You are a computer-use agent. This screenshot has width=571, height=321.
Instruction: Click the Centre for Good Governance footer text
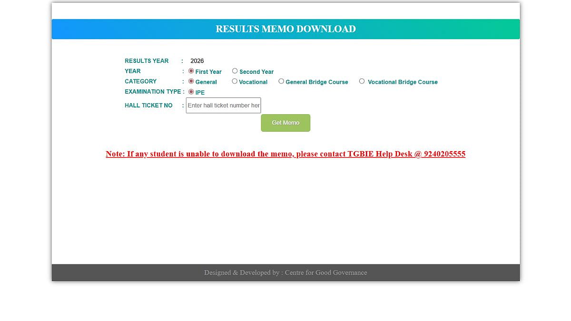tap(325, 272)
